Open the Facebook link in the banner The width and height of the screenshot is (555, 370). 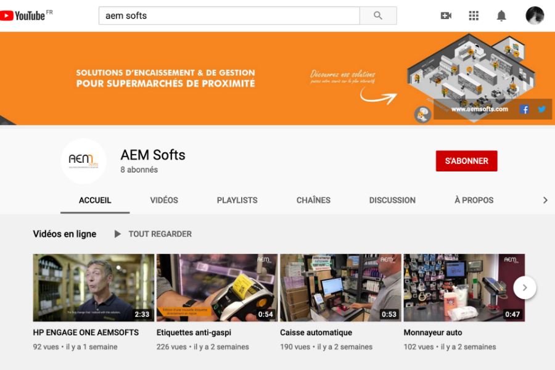(525, 109)
